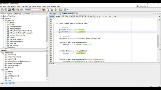Click the Stop Macro Recording icon
Image resolution: width=161 pixels, height=90 pixels.
tap(106, 16)
